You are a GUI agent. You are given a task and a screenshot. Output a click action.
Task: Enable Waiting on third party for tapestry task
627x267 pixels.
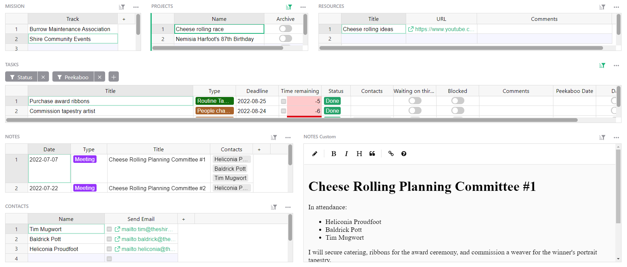(x=415, y=111)
